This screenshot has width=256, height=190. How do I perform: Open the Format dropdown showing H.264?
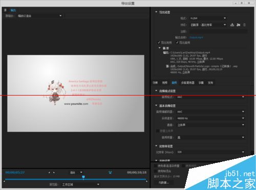pyautogui.click(x=208, y=18)
